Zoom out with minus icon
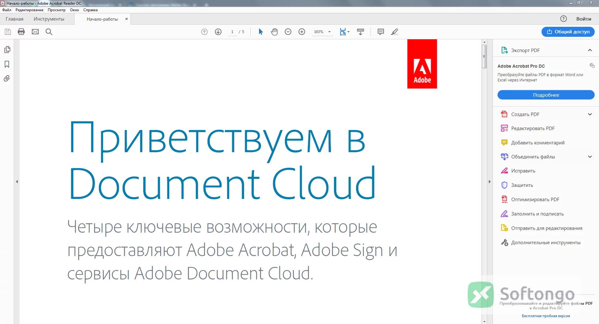The width and height of the screenshot is (599, 324). tap(288, 32)
